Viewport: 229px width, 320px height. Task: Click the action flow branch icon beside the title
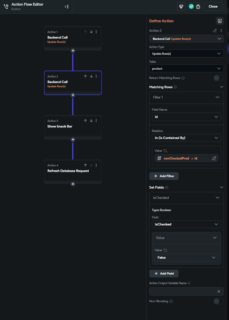(x=6, y=7)
